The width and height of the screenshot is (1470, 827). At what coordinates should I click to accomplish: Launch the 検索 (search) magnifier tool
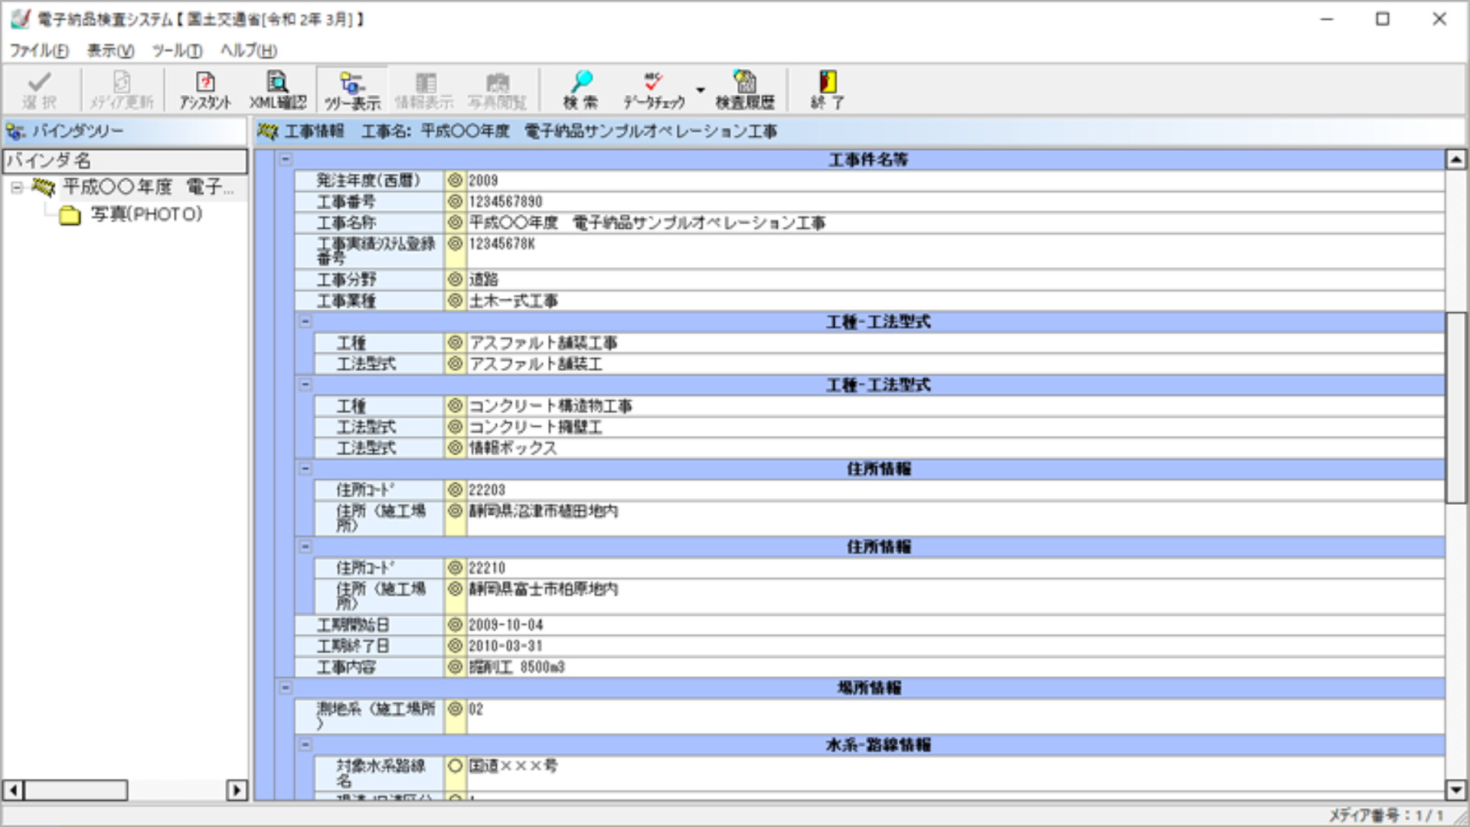coord(583,88)
